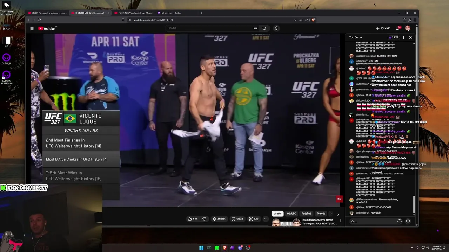Screen dimensions: 449x252
Task: Reload the page in the browser
Action: pos(39,20)
